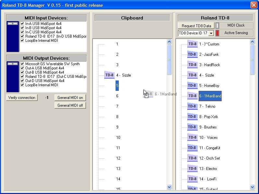Image resolution: width=259 pixels, height=194 pixels.
Task: Click the TD-8 icon beside 7 - Tekno
Action: tap(192, 106)
